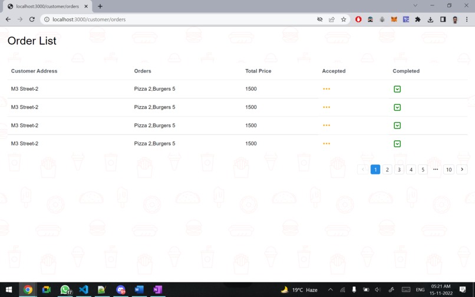
Task: Click the Total Price column header
Action: pyautogui.click(x=258, y=71)
